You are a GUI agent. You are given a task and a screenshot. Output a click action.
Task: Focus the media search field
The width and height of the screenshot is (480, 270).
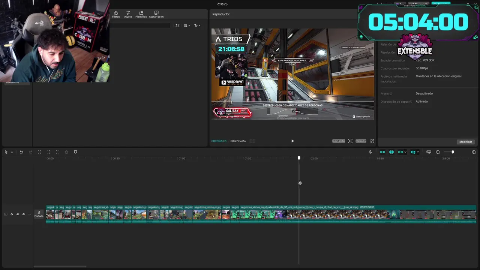tap(139, 25)
